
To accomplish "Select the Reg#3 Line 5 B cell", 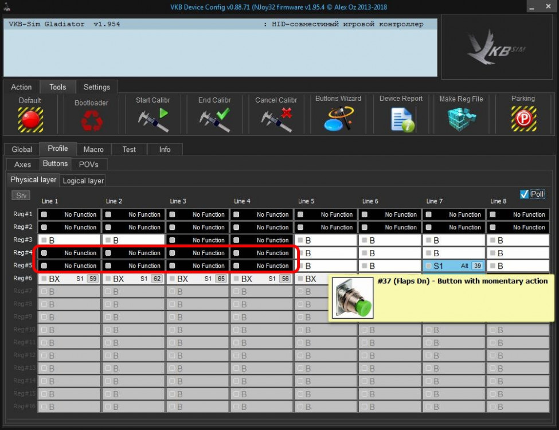I will pos(326,240).
